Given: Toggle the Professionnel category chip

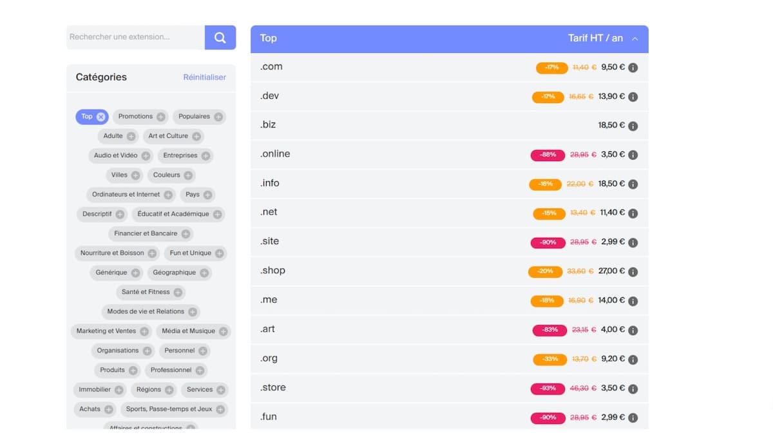Looking at the screenshot, I should 176,370.
